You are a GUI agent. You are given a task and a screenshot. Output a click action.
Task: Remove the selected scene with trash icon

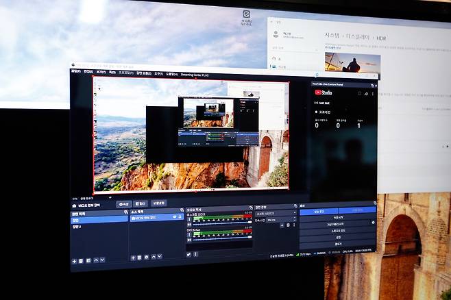point(81,261)
